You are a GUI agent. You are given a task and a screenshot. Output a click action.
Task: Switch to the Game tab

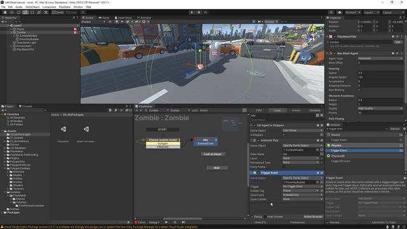[104, 18]
